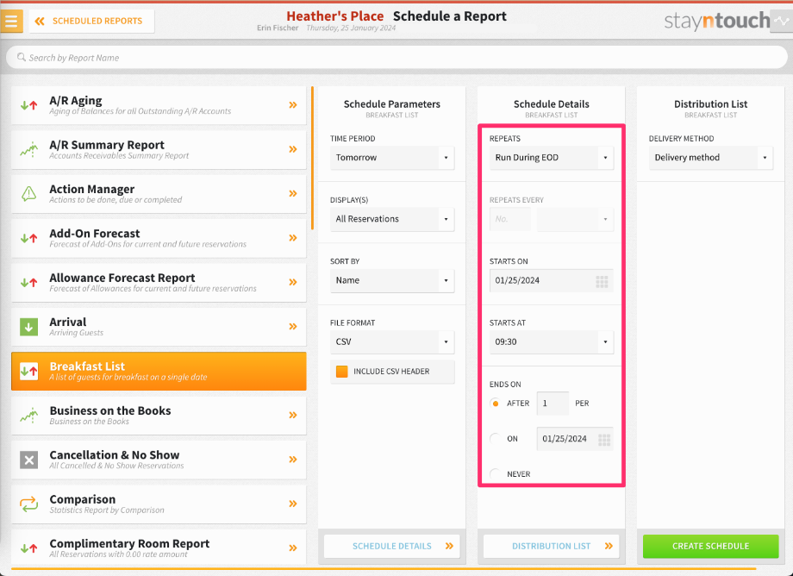Screen dimensions: 793x576
Task: Click the A/R Summary Report chart icon
Action: coord(28,149)
